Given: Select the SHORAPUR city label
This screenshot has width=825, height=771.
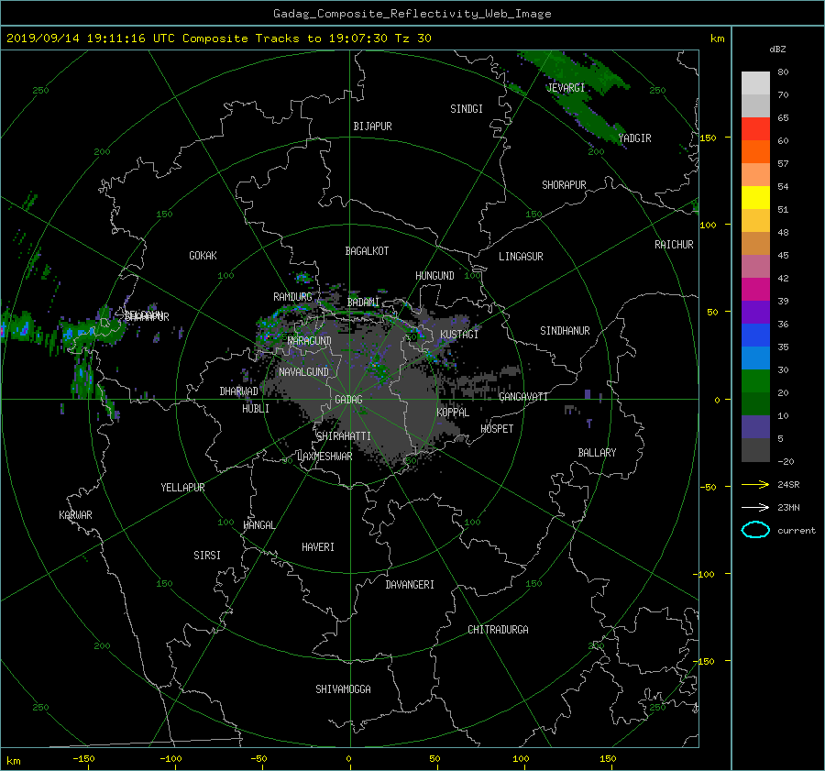Looking at the screenshot, I should point(564,185).
